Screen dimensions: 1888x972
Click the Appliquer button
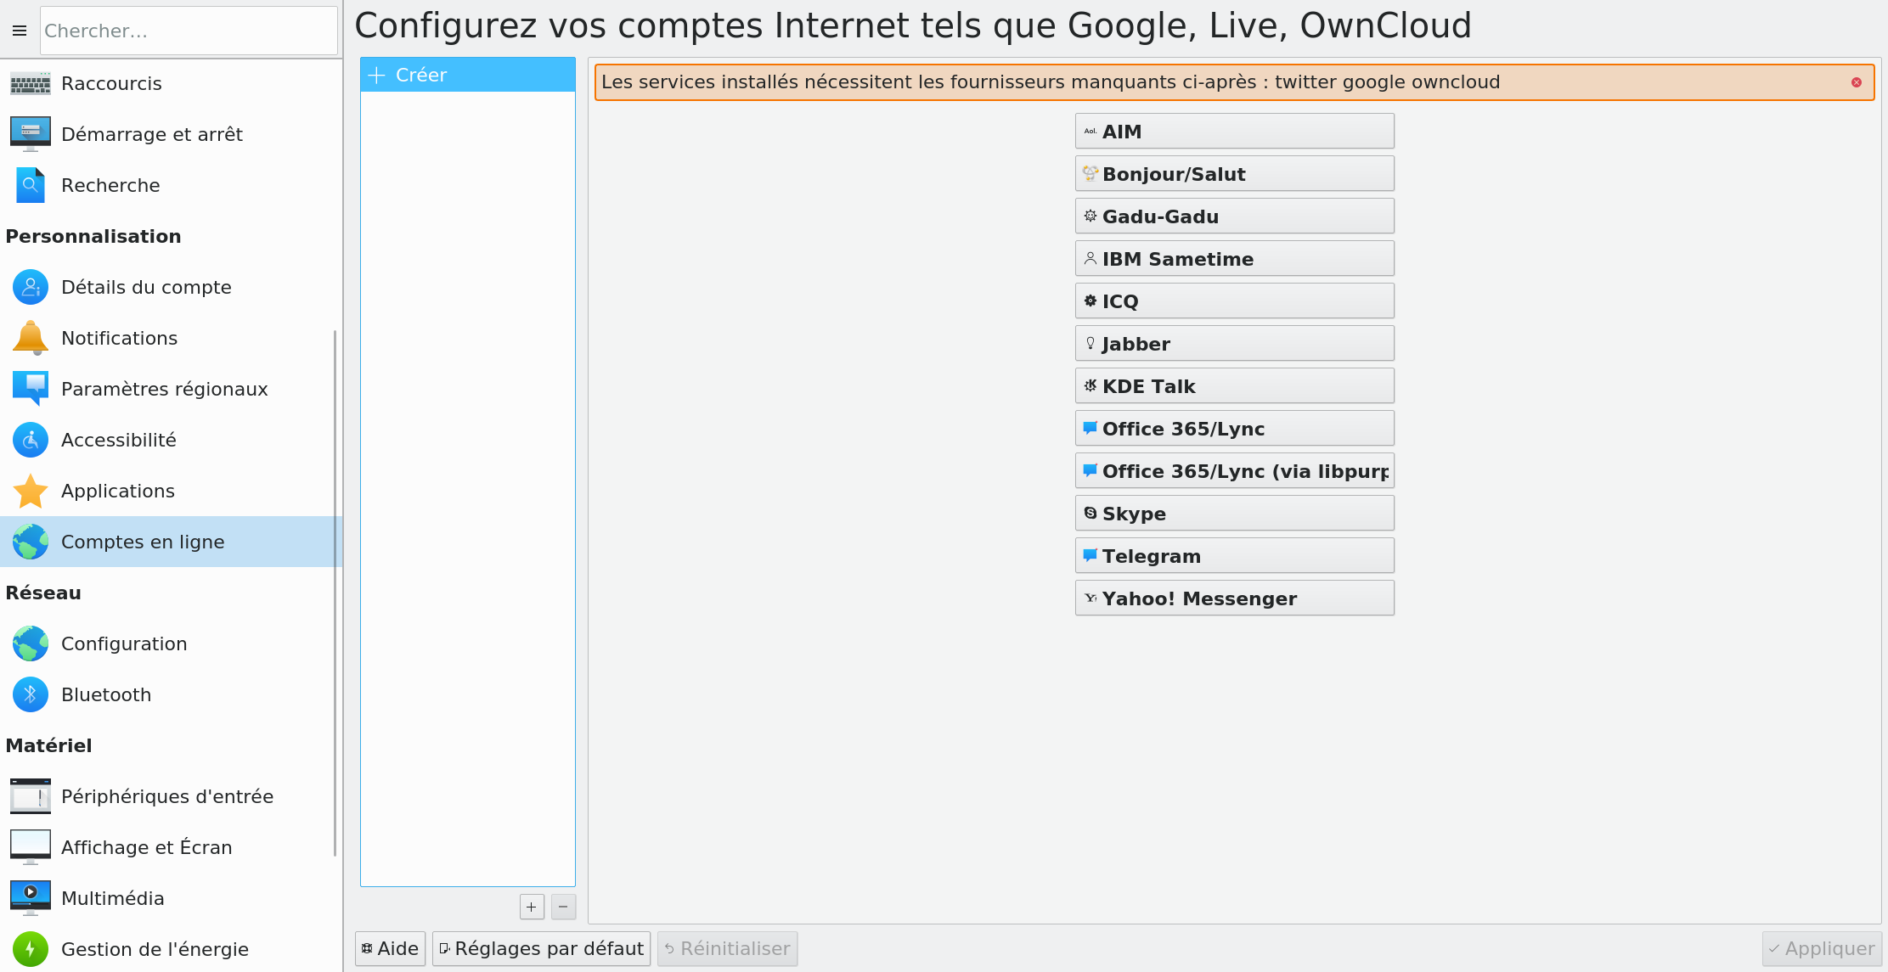[1822, 948]
